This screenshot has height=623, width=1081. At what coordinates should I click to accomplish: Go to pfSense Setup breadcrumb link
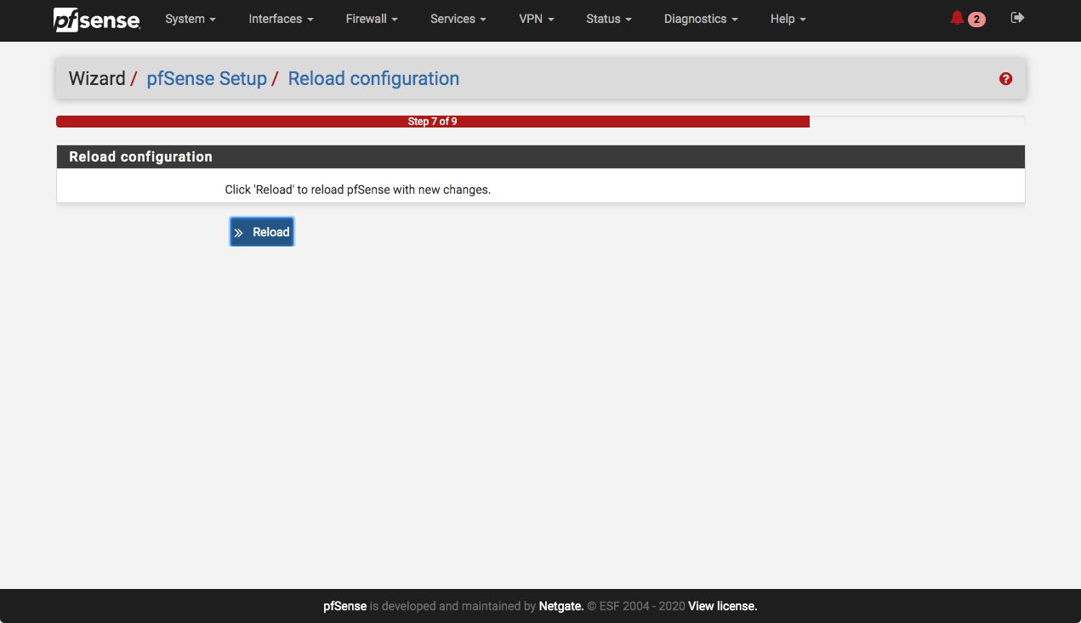[x=207, y=79]
